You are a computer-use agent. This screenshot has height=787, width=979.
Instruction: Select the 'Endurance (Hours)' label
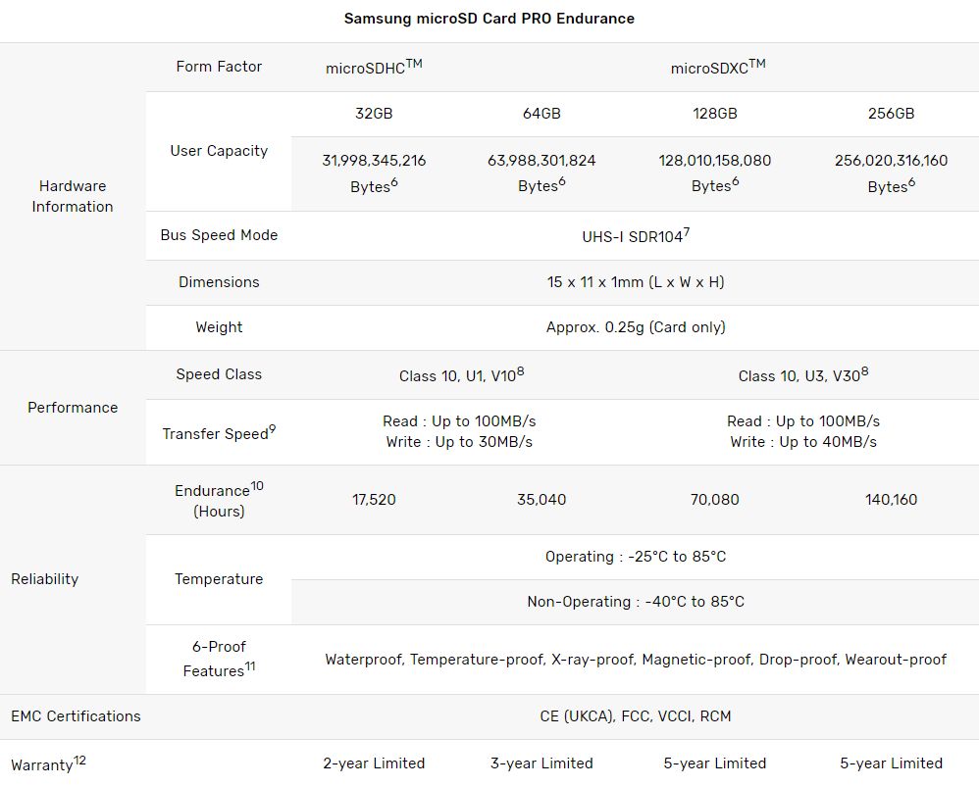[219, 500]
